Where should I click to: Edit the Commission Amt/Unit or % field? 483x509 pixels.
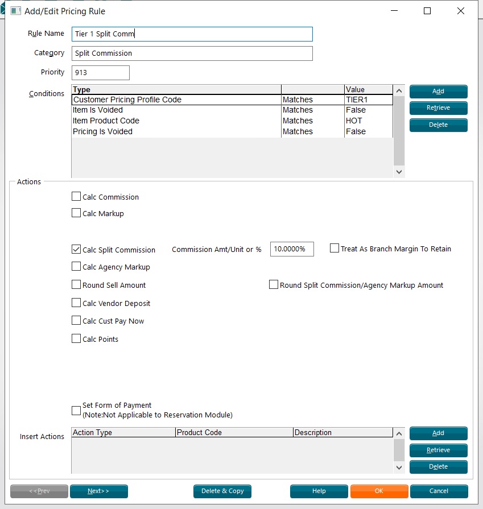292,249
